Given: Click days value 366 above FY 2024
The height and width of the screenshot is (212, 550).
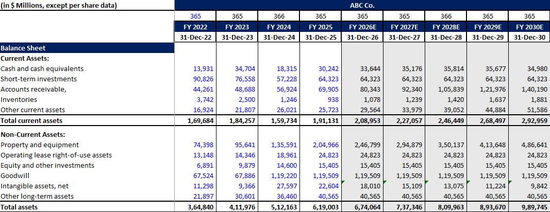Looking at the screenshot, I should tap(279, 16).
